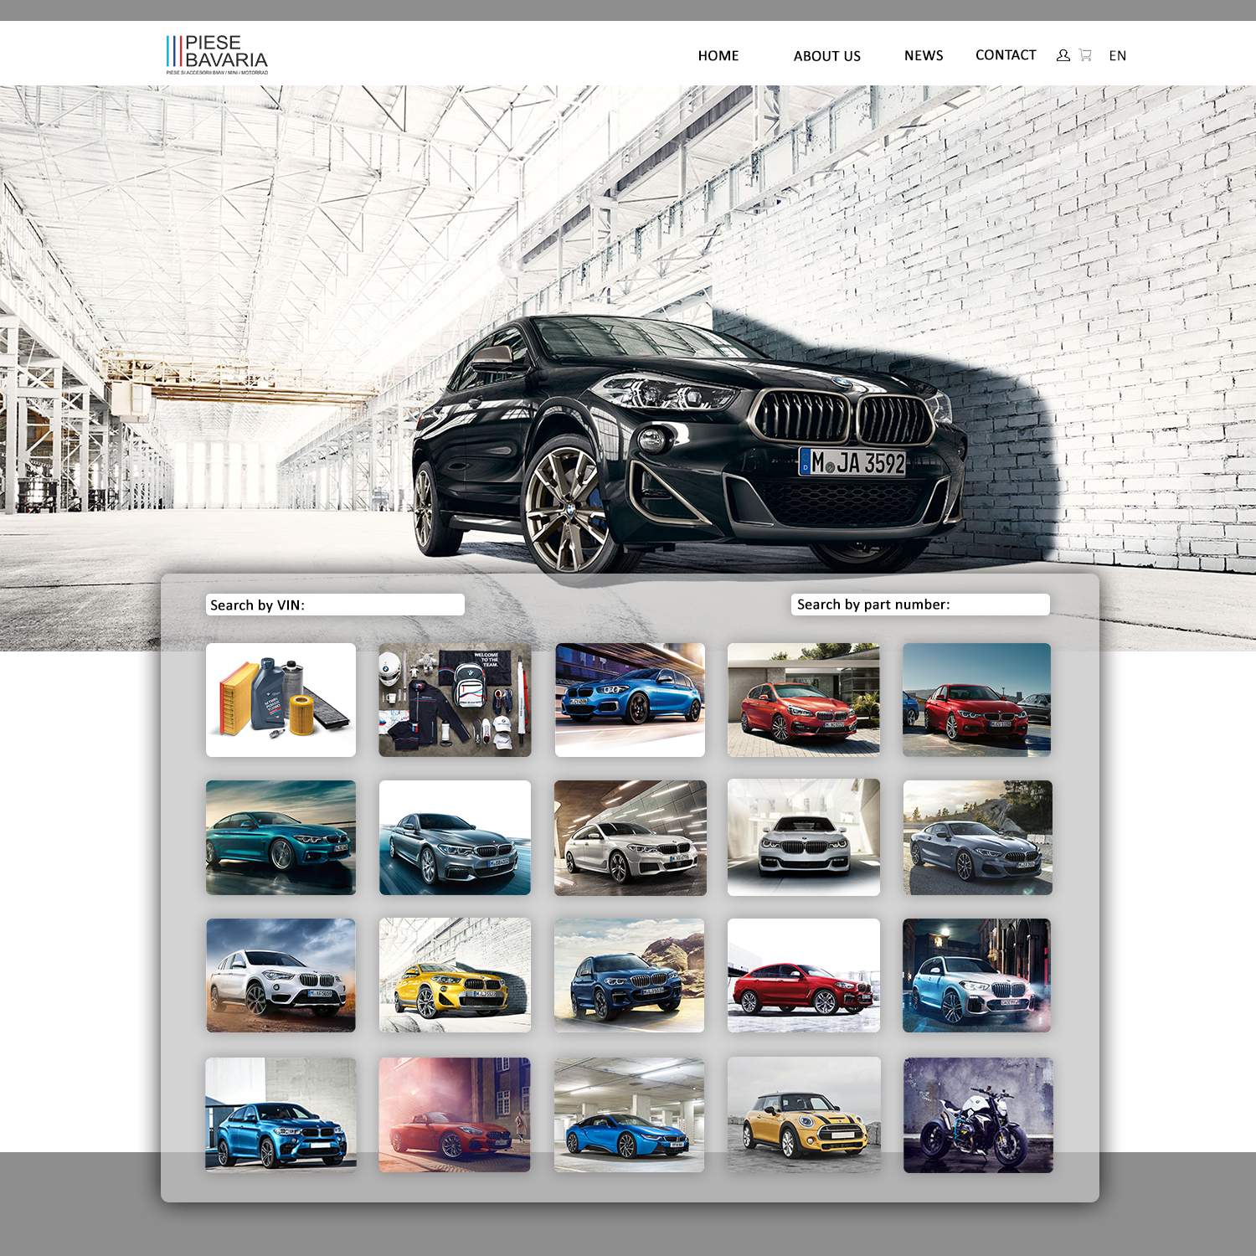1256x1256 pixels.
Task: Select the dark blue X3 SUV thumbnail
Action: click(x=630, y=975)
